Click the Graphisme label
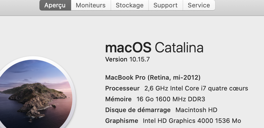This screenshot has width=264, height=128. pos(121,121)
